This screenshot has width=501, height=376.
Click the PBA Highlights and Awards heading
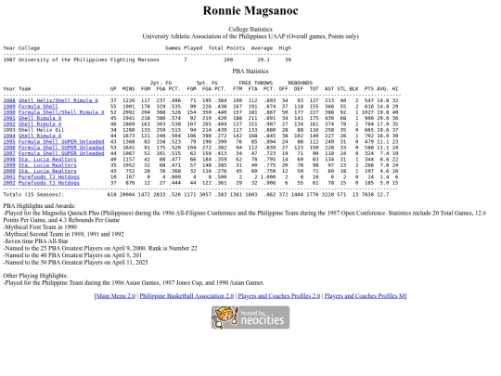[39, 206]
